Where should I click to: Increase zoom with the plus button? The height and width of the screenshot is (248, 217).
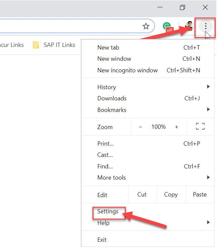point(177,127)
